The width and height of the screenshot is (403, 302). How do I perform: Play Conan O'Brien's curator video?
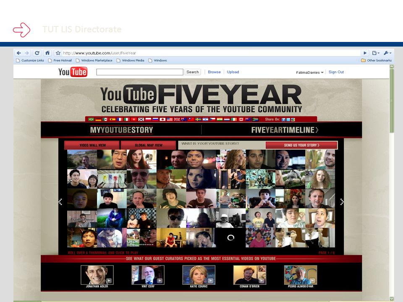[x=249, y=275]
